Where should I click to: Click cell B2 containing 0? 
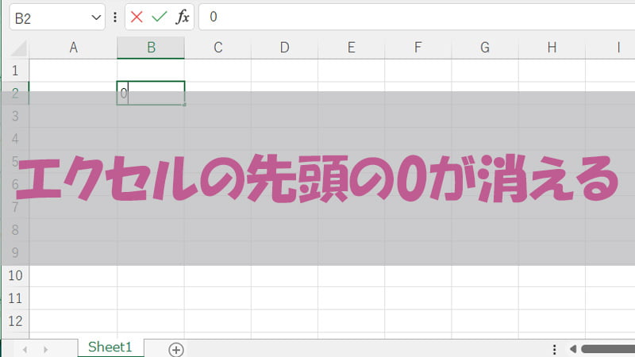click(151, 93)
